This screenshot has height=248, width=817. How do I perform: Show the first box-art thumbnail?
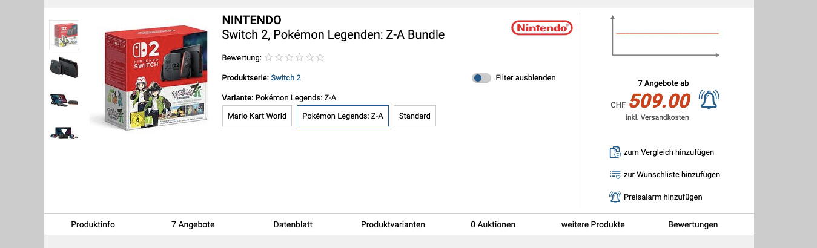[64, 35]
